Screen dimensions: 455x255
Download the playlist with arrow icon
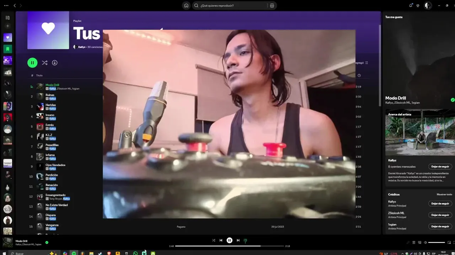[x=55, y=63]
